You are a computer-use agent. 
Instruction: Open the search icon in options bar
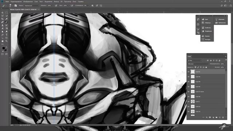(222, 5)
